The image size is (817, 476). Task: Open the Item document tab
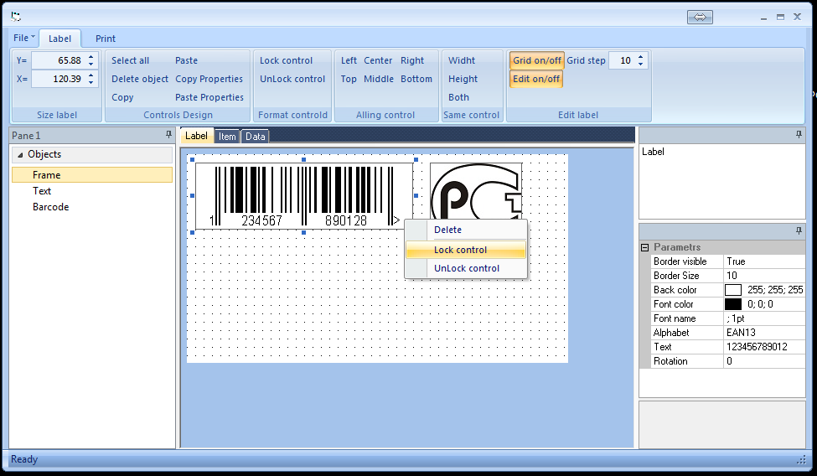[226, 136]
